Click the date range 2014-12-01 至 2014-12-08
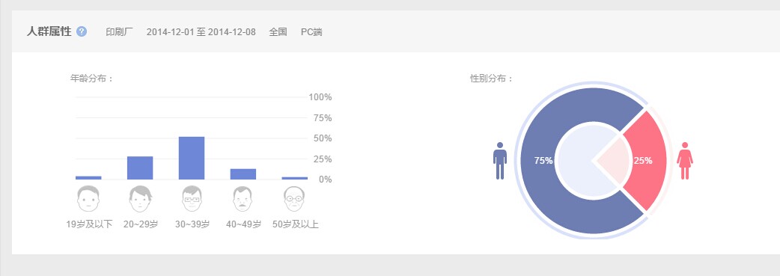 [201, 32]
